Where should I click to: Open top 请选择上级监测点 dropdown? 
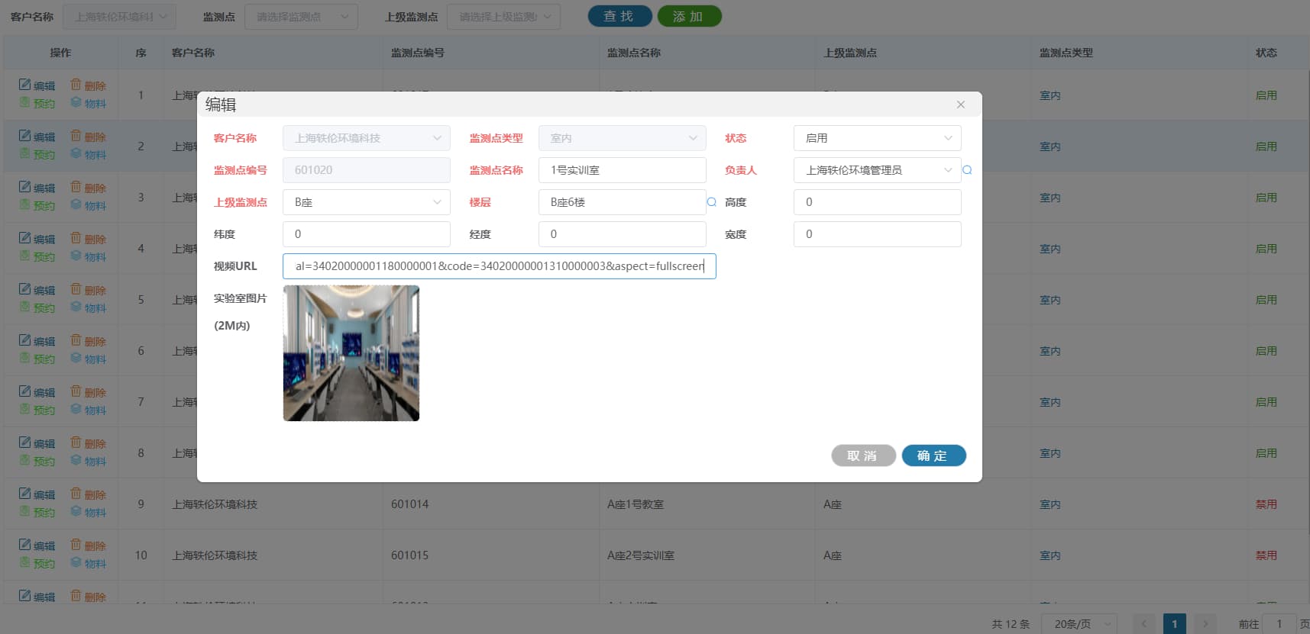coord(504,17)
